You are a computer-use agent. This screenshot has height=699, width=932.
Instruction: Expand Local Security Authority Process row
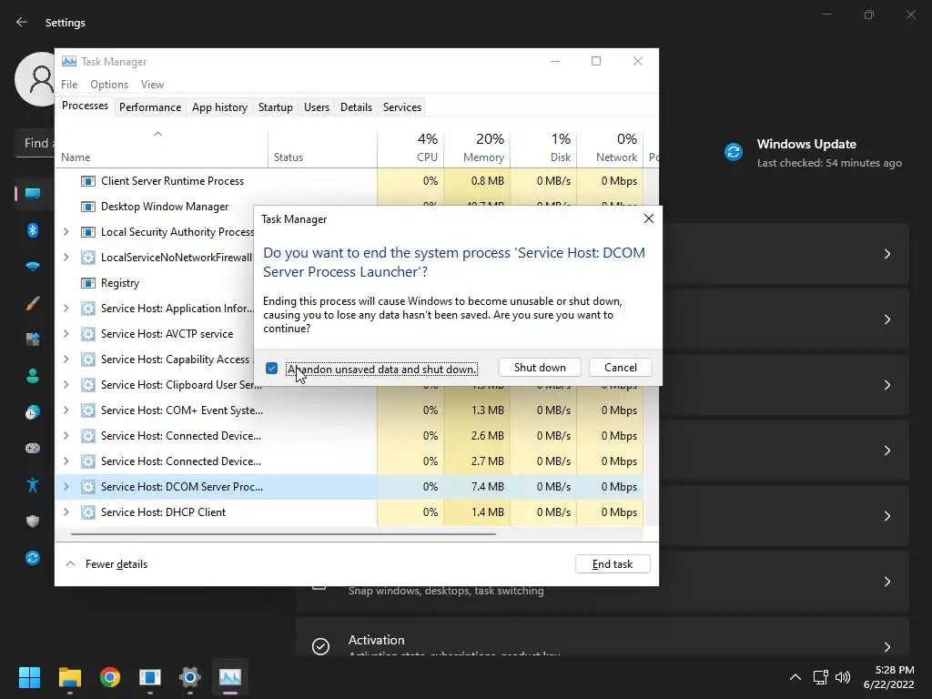66,232
